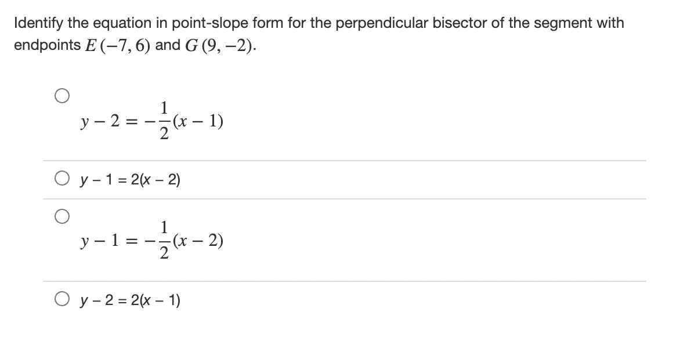This screenshot has height=341, width=687.
Task: Pick radio button for y − 1 = −½(x − 2)
Action: [x=62, y=216]
